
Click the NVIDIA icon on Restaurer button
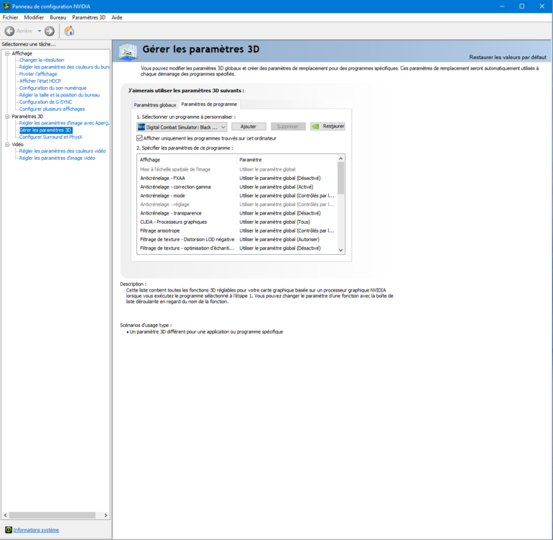[x=316, y=127]
